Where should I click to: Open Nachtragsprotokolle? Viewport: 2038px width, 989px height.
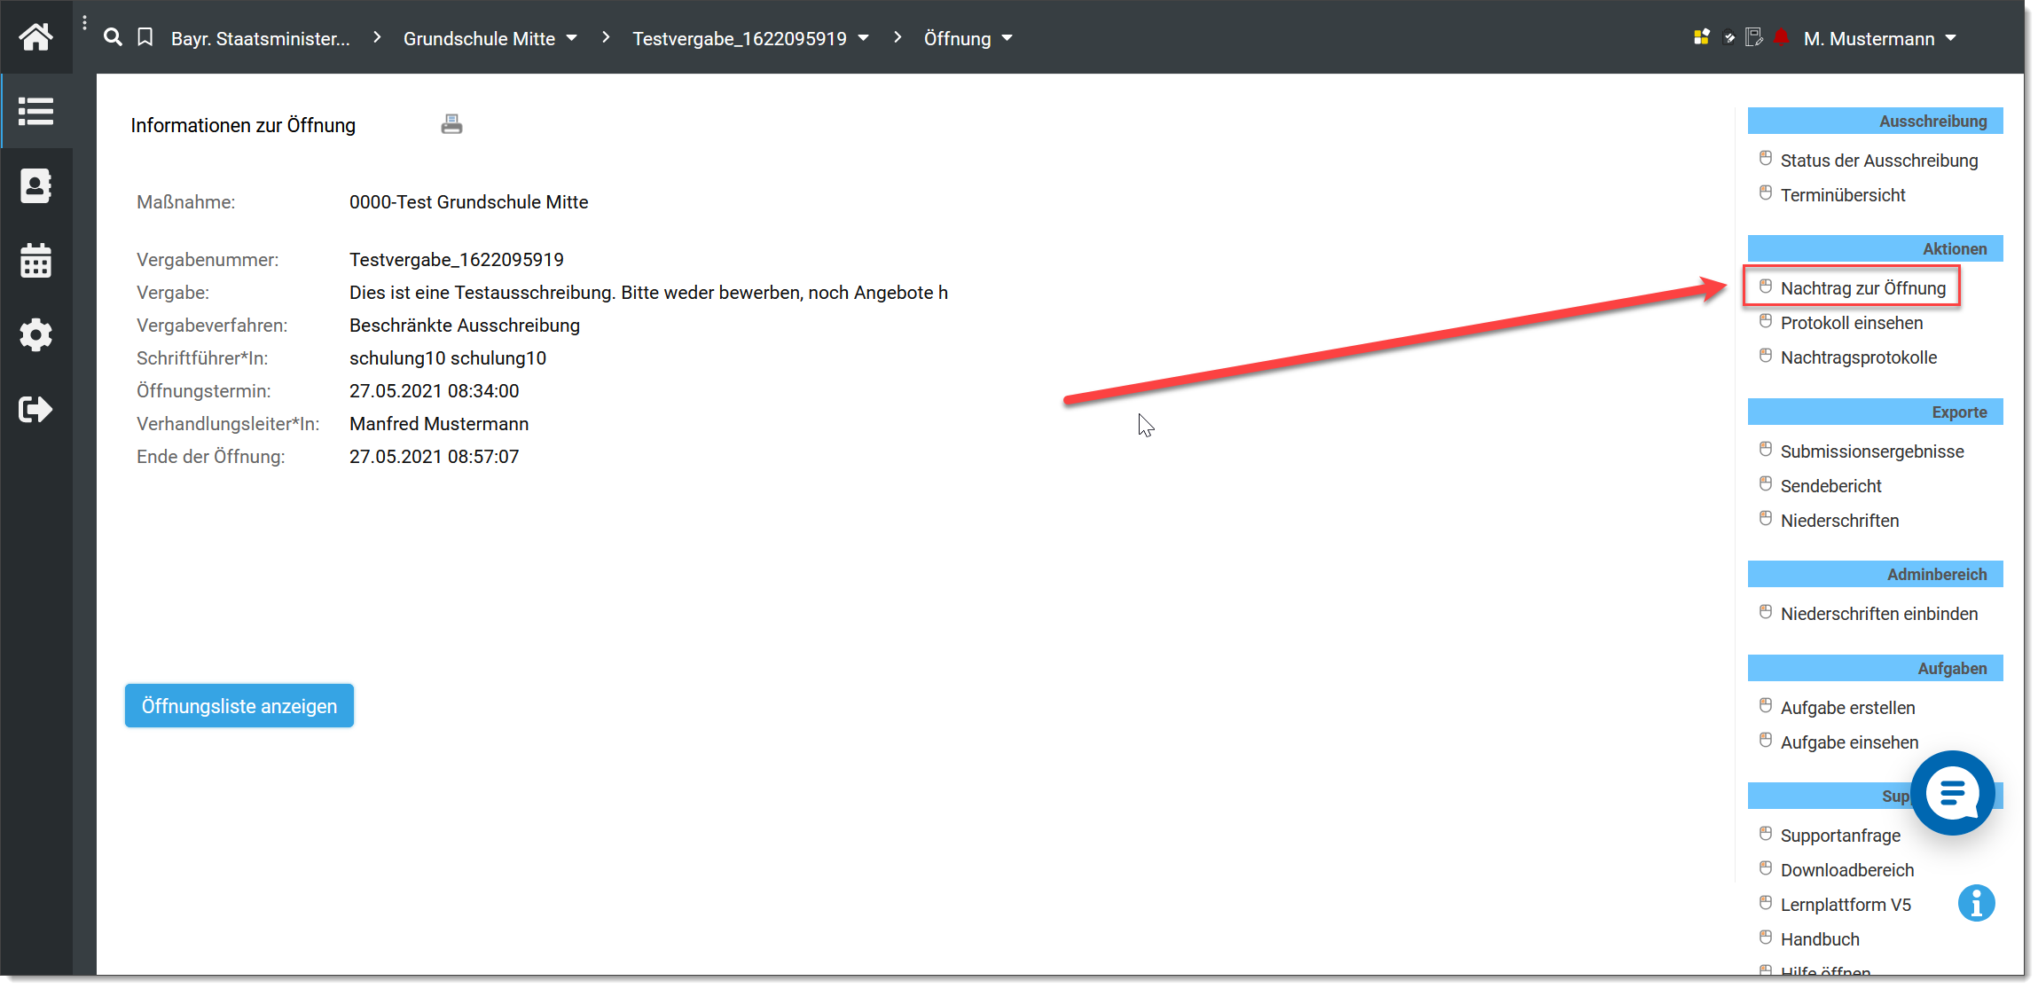tap(1858, 357)
